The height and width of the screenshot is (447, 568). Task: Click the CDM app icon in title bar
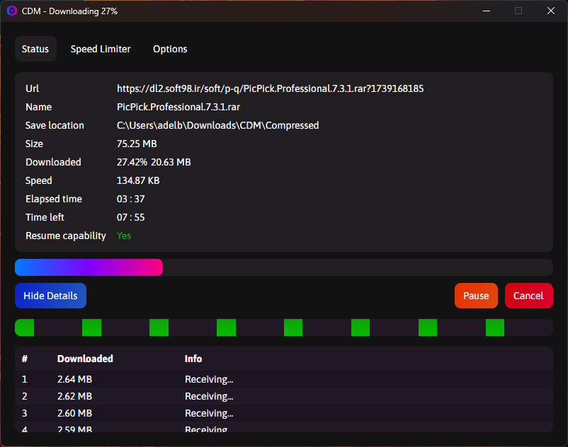pos(11,11)
